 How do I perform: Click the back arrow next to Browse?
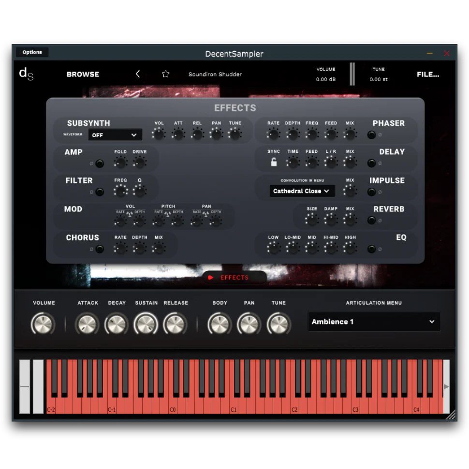(138, 74)
